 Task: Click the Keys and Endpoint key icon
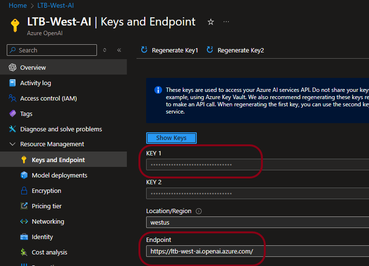(x=24, y=159)
